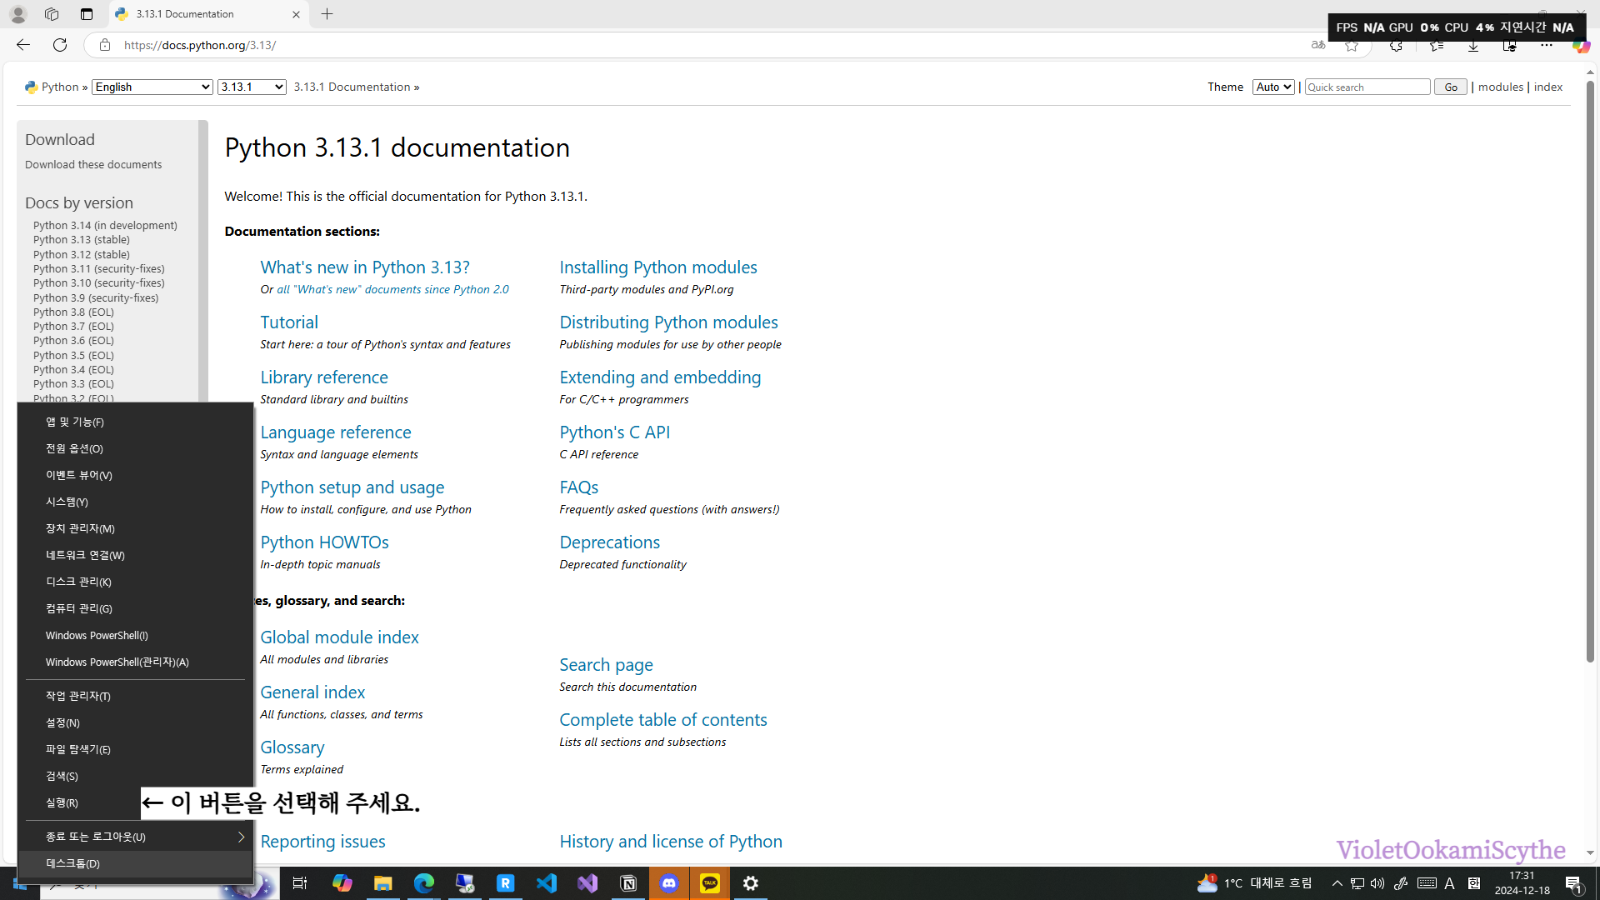
Task: Add this page to favorites with the star
Action: coord(1352,45)
